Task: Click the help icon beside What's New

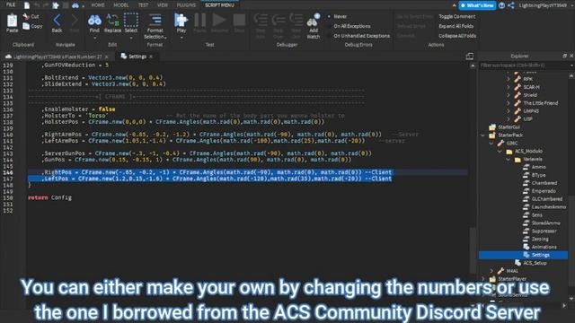Action: pos(501,5)
